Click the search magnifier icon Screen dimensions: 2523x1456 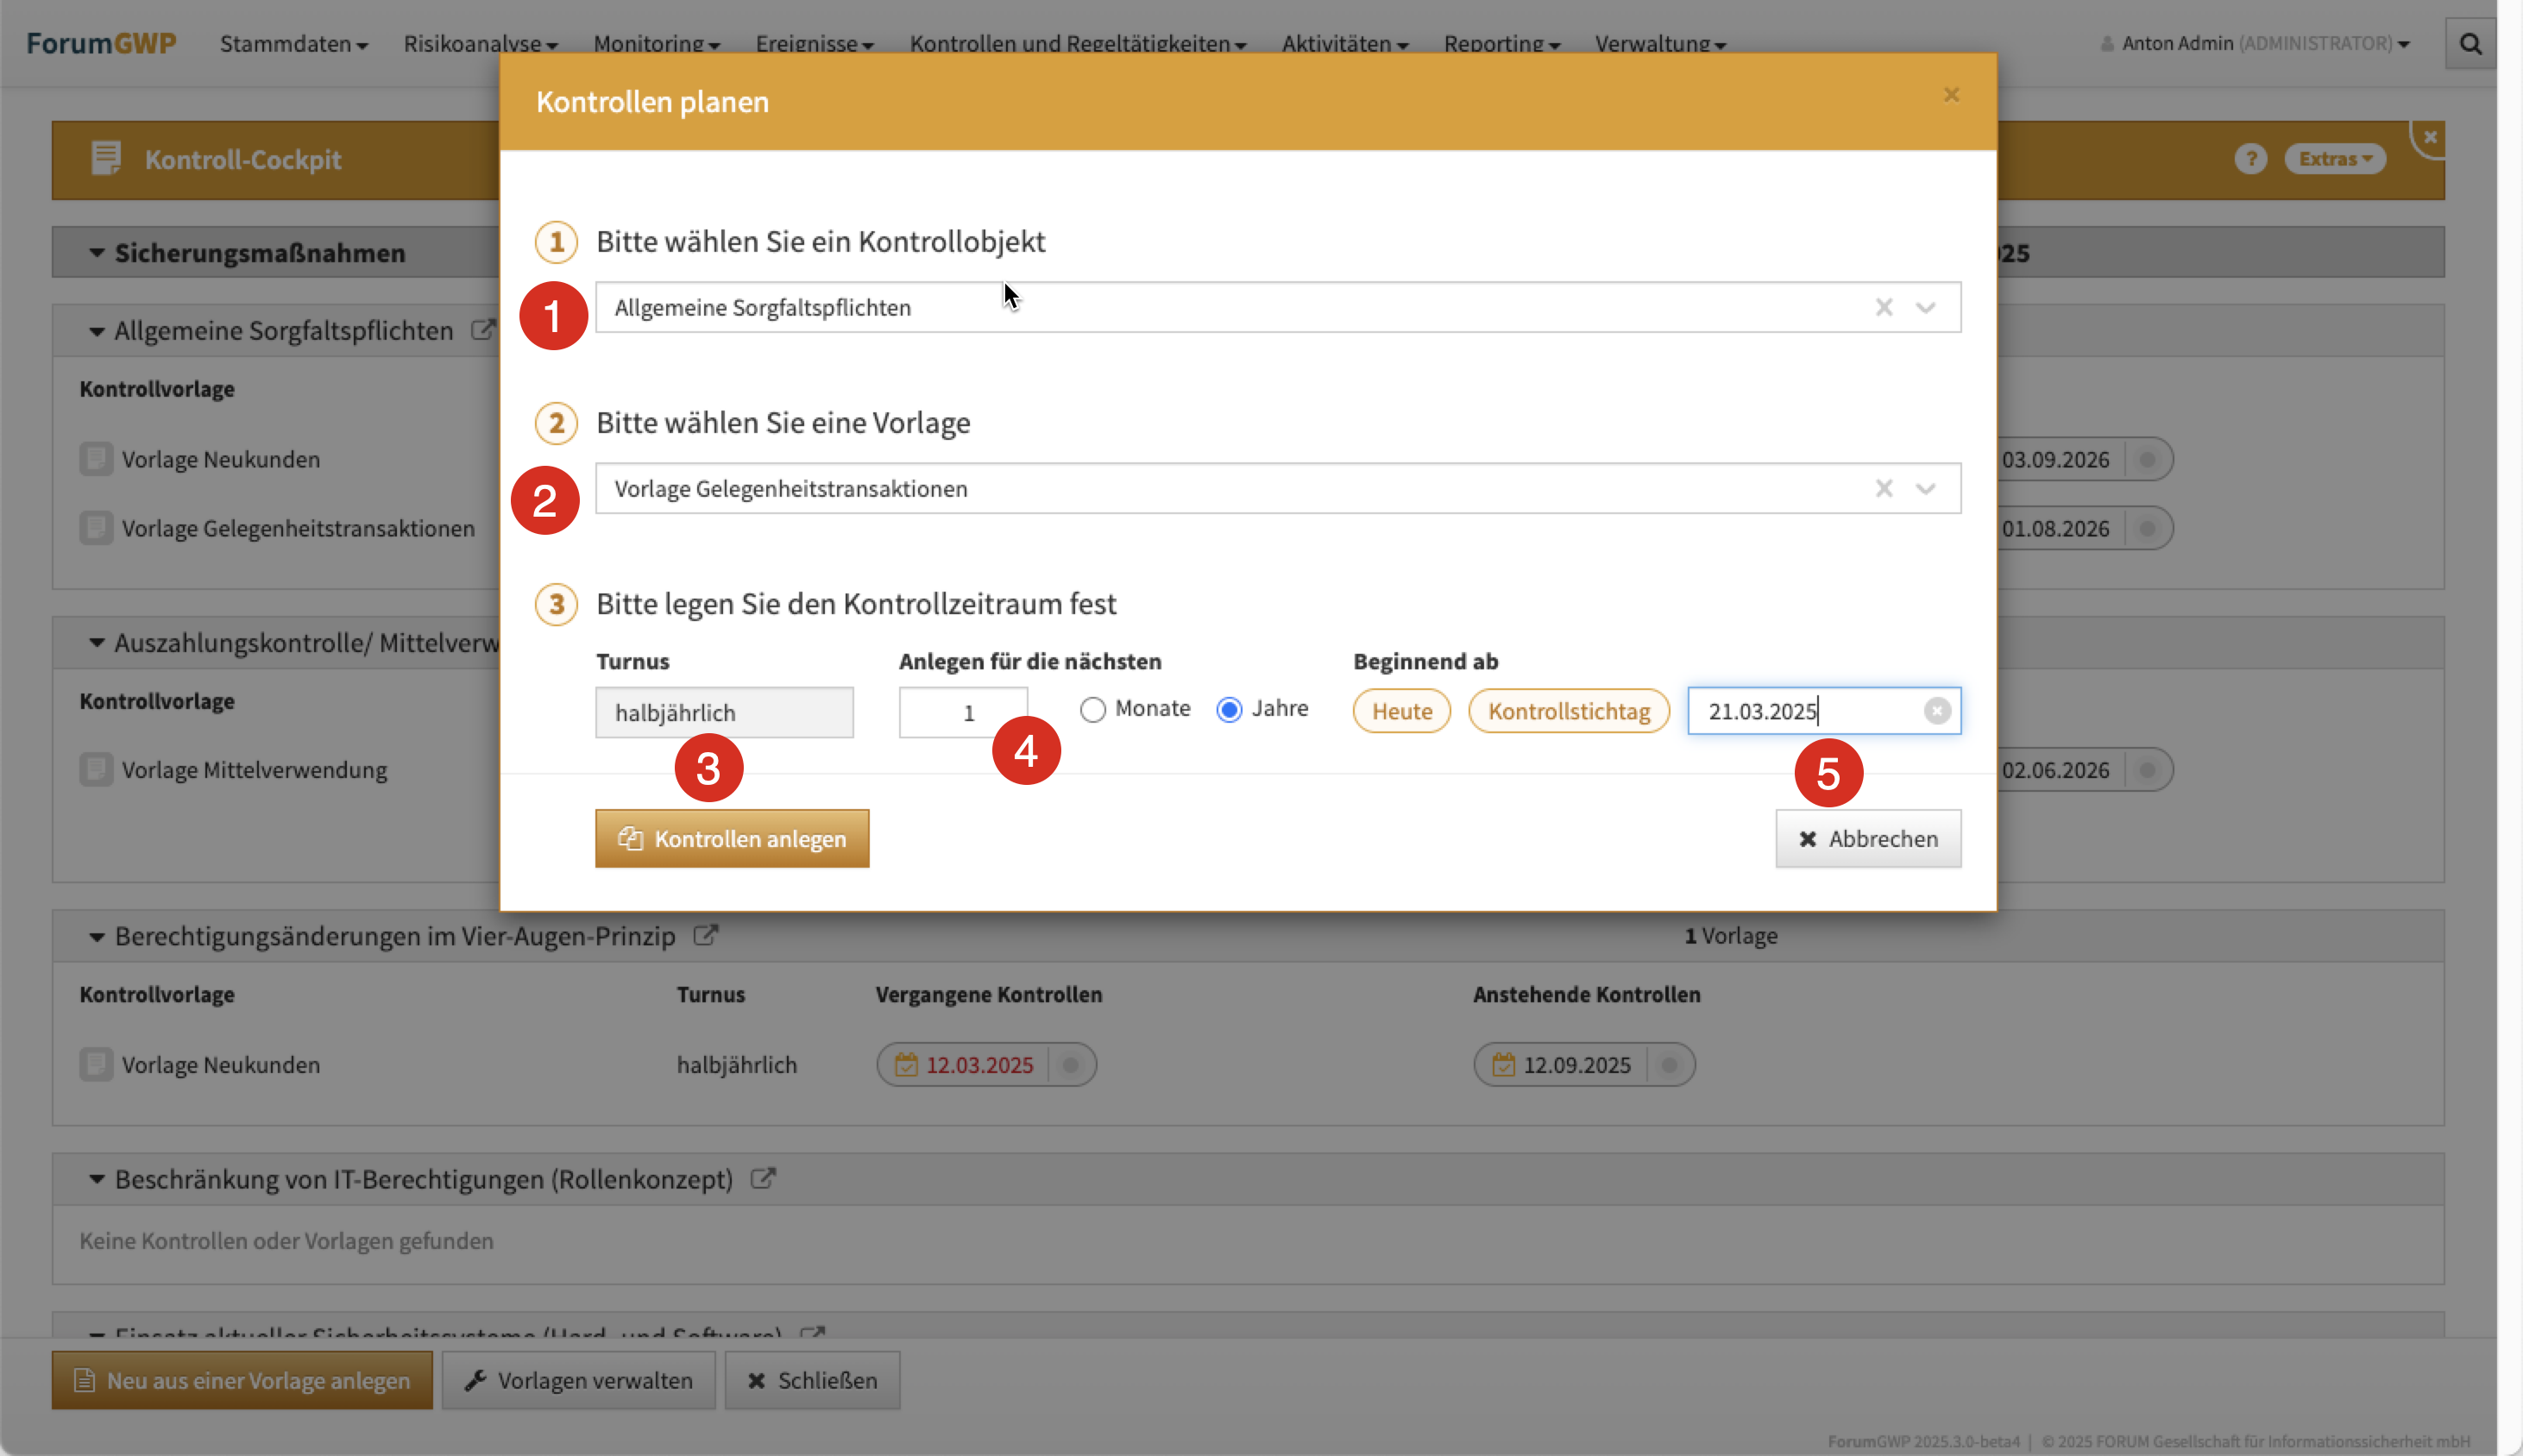tap(2469, 44)
